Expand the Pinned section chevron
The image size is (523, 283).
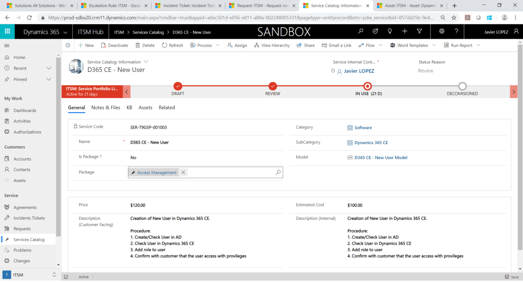click(x=49, y=79)
